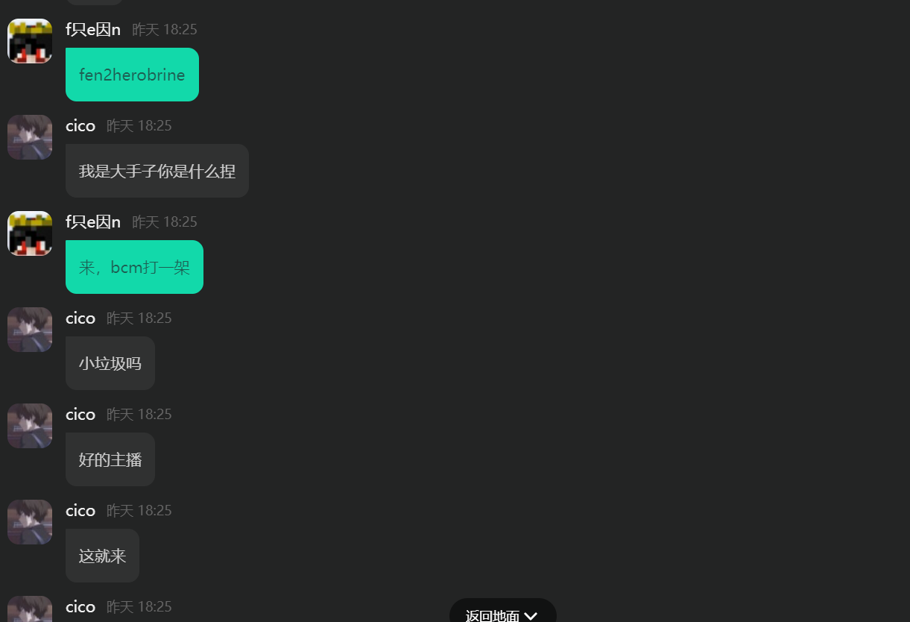Select the 这就来 message bubble

tap(102, 556)
